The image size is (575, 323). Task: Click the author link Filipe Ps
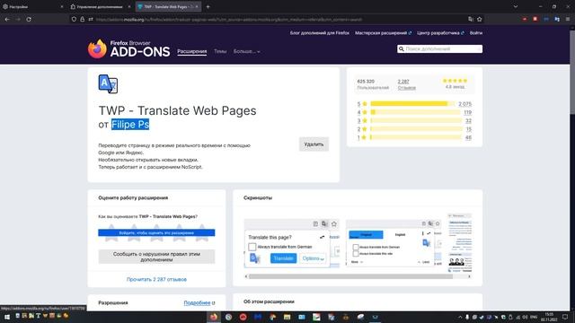tap(130, 125)
